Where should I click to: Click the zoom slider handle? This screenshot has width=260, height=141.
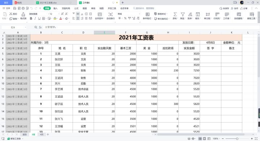pos(237,139)
